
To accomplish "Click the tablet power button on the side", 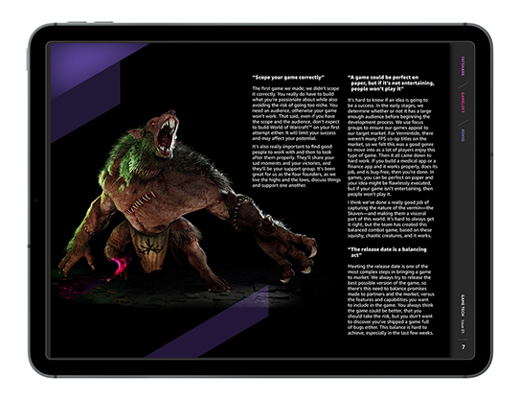I will click(x=28, y=59).
